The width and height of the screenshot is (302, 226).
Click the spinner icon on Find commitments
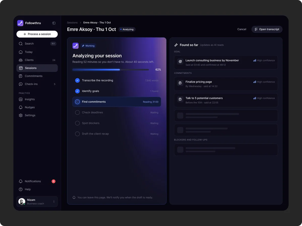point(78,102)
